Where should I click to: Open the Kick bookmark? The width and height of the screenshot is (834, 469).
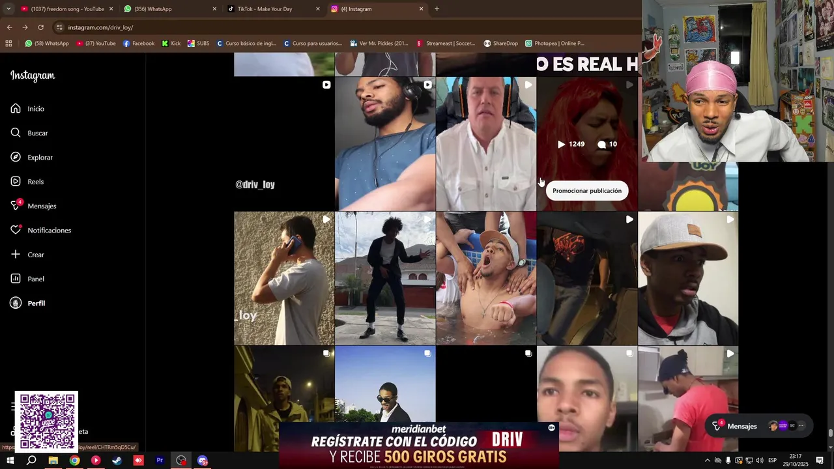171,44
